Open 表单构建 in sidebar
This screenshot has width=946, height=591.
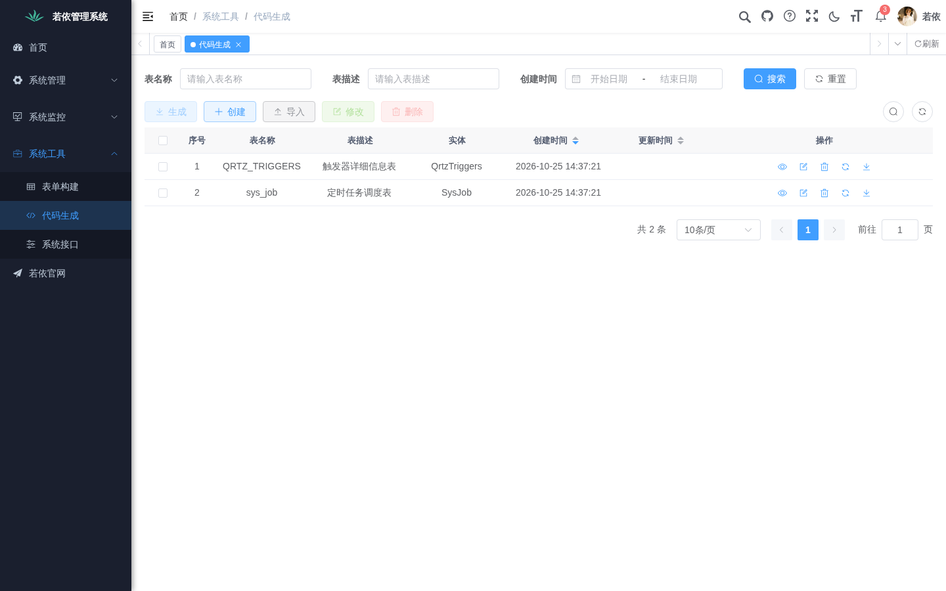(66, 186)
